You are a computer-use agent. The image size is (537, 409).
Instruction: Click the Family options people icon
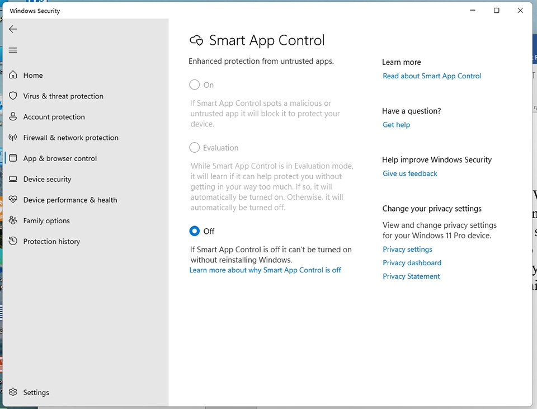click(13, 220)
